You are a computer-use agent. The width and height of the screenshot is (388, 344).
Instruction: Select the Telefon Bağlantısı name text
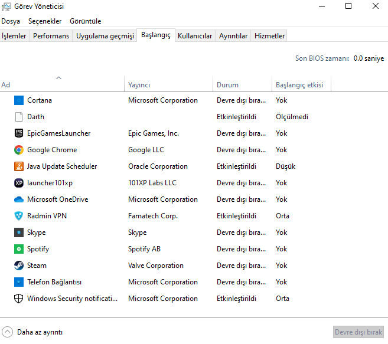pos(54,282)
